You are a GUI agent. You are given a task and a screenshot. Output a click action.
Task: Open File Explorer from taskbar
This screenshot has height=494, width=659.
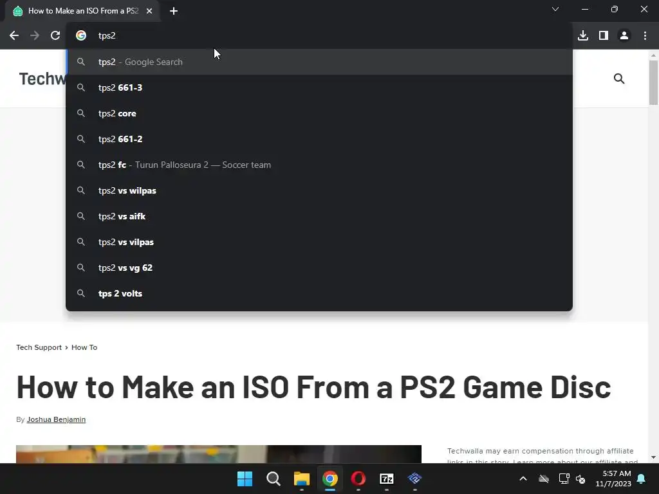click(302, 479)
